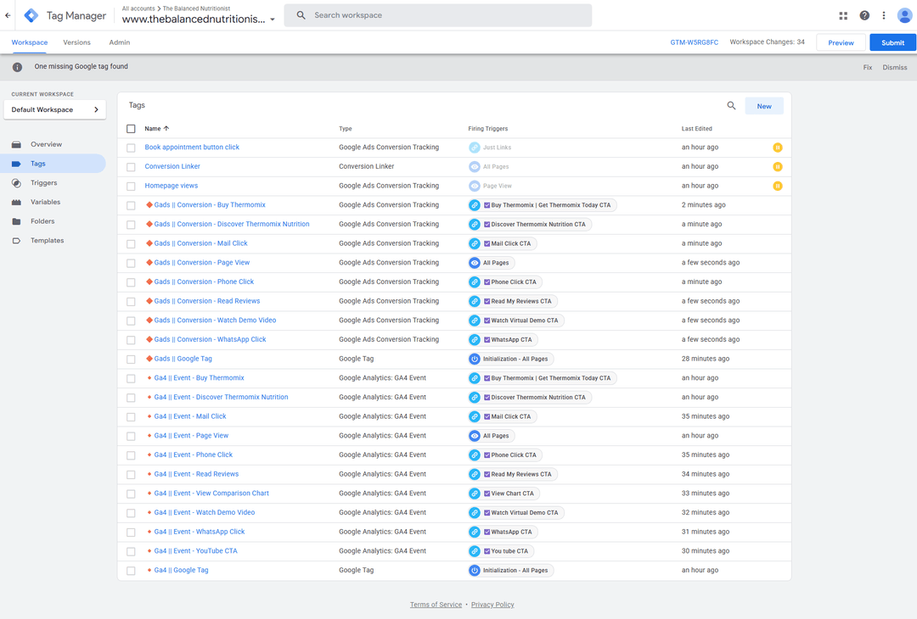
Task: Open the help question mark icon
Action: [864, 16]
